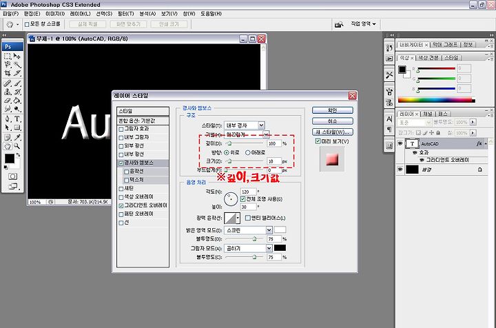Uncheck 그라디언트 오버레이 style checkbox

click(121, 205)
